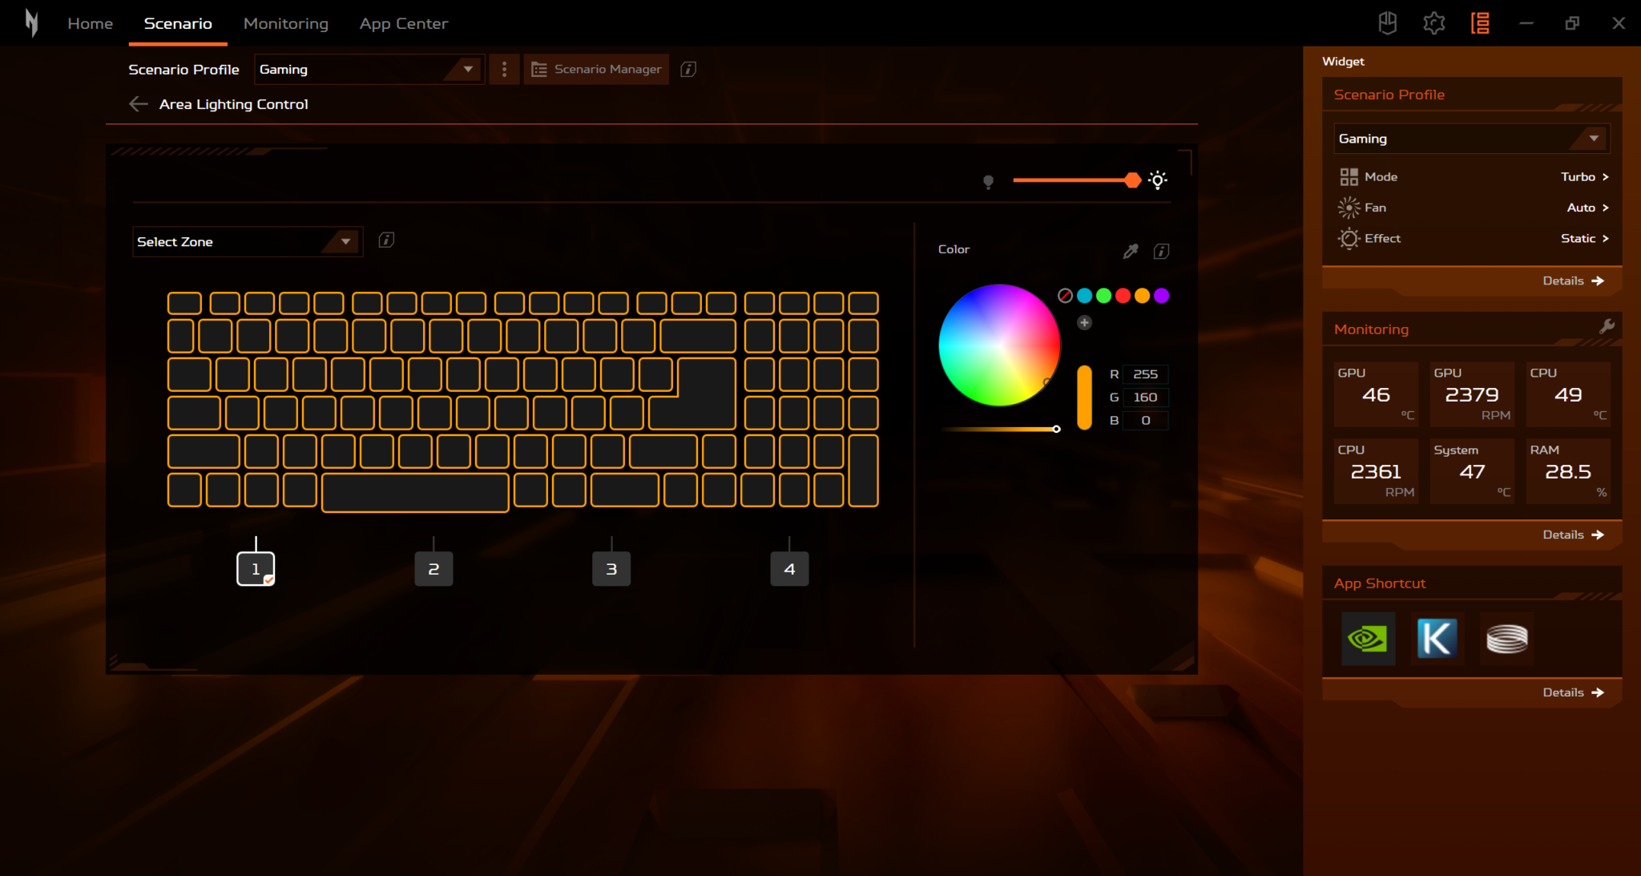Go to the App Center tab
The image size is (1641, 876).
[x=403, y=24]
